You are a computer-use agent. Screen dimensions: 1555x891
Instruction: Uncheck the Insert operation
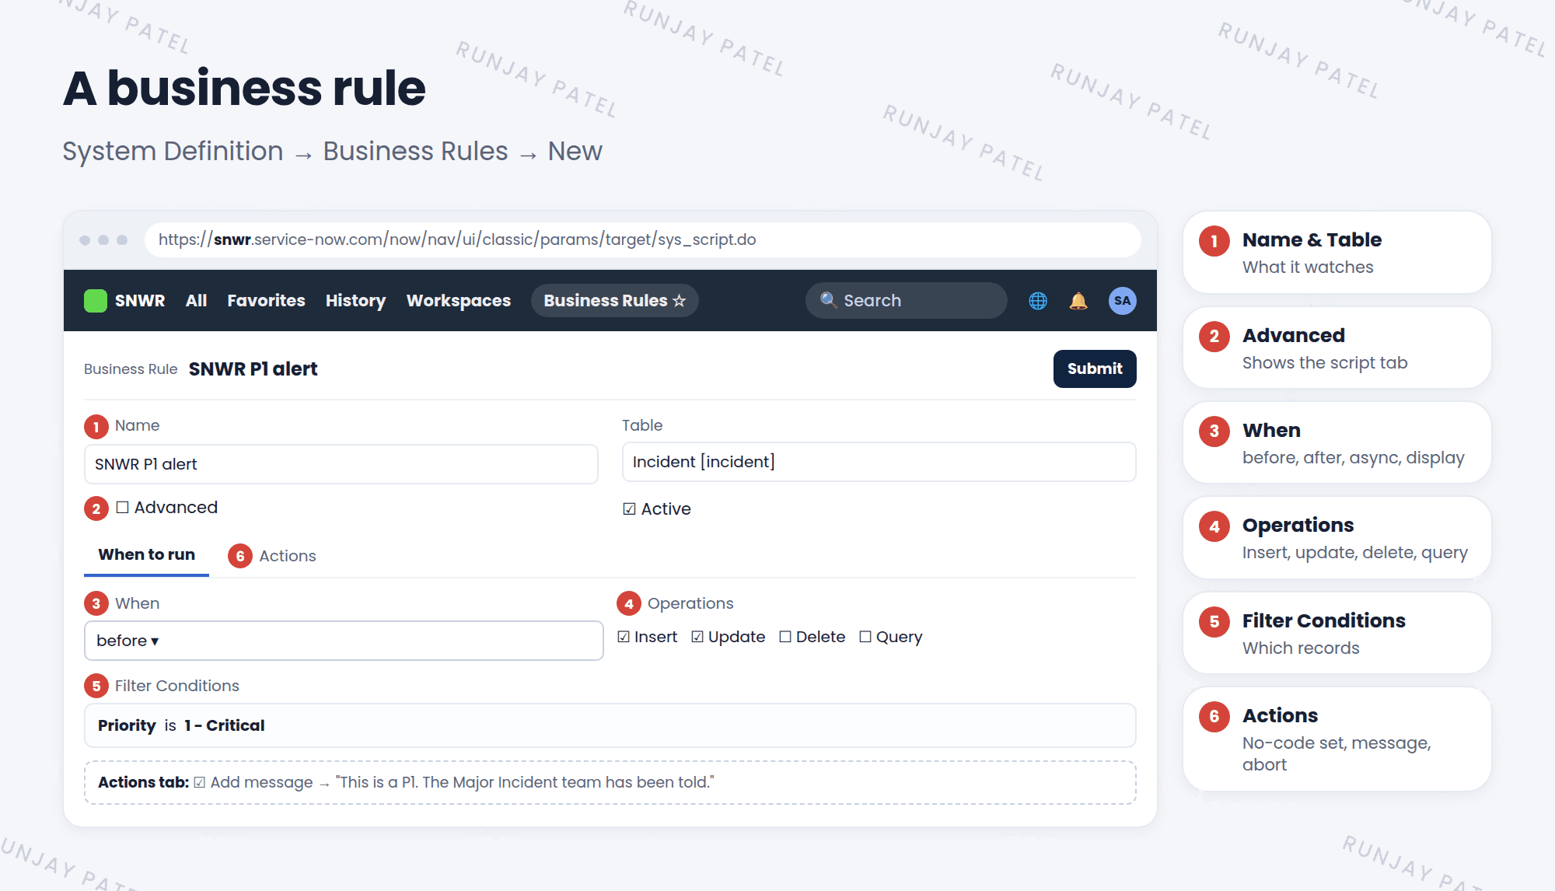[x=624, y=637]
